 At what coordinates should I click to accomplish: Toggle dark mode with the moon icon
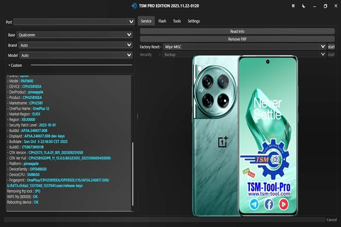click(304, 6)
